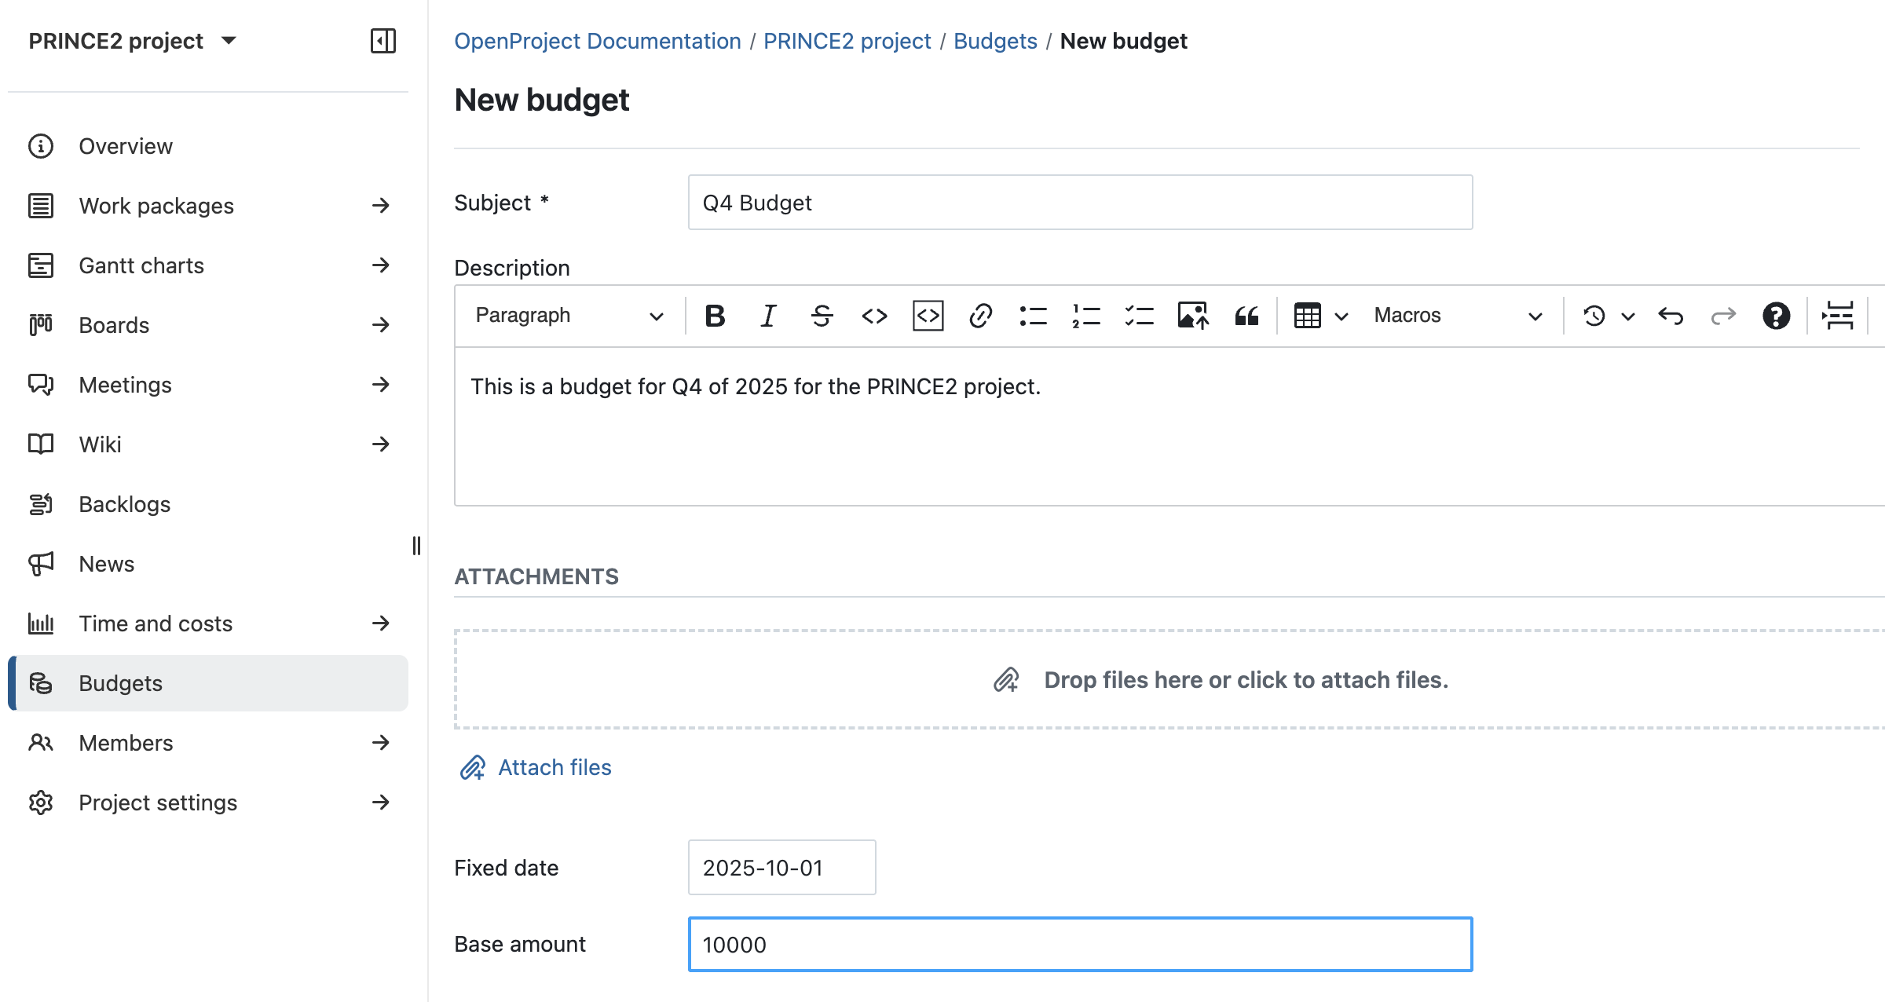1885x1002 pixels.
Task: Click the Attach files link
Action: (553, 767)
